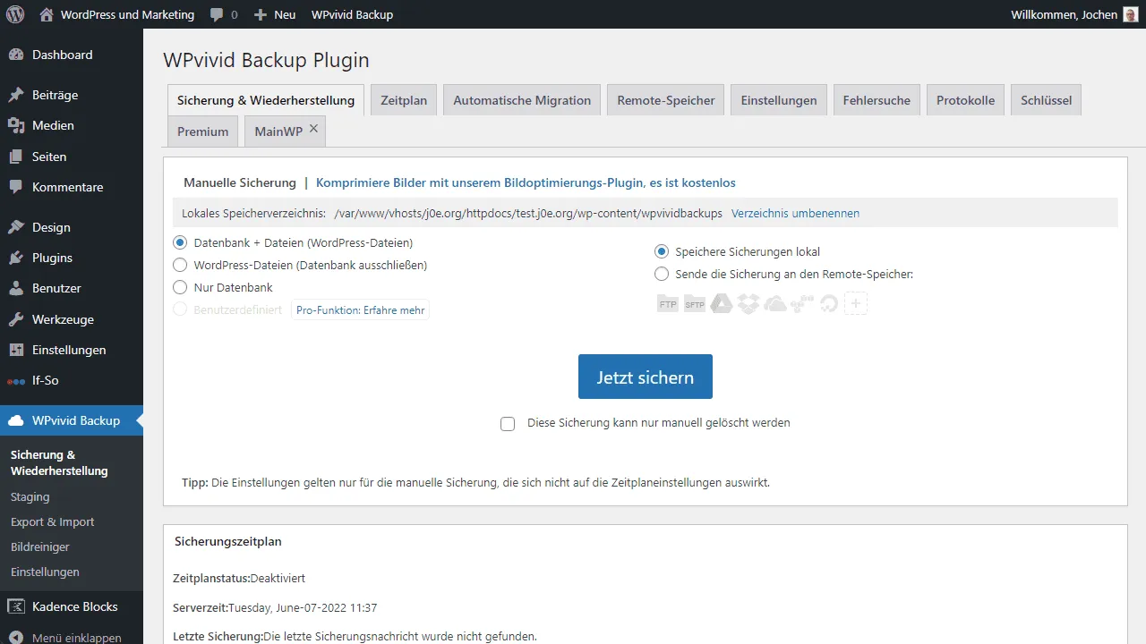Click the WPvivid Backup cloud icon
Image resolution: width=1146 pixels, height=644 pixels.
point(16,420)
